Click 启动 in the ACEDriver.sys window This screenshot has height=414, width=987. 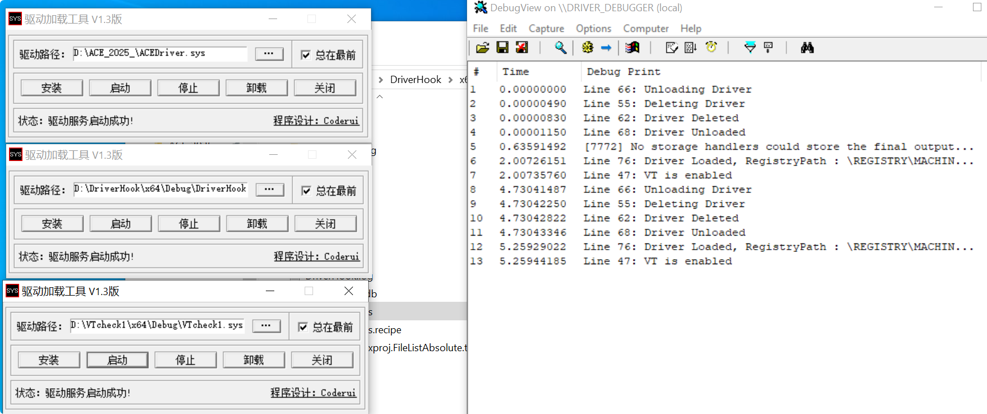[120, 88]
